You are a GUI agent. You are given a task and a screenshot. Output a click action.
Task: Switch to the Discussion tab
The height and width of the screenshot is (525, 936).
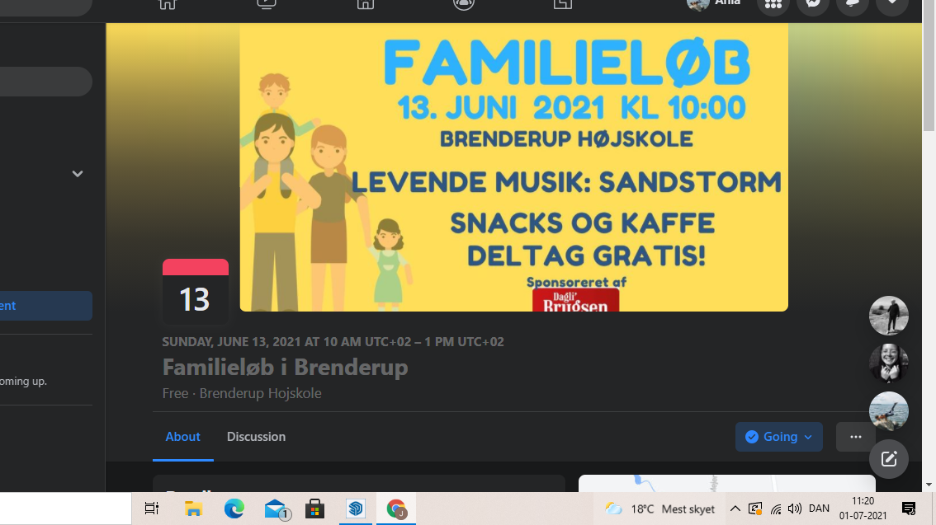pyautogui.click(x=256, y=437)
